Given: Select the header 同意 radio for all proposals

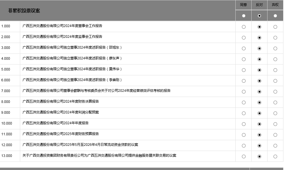Looking at the screenshot, I should click(x=244, y=16).
